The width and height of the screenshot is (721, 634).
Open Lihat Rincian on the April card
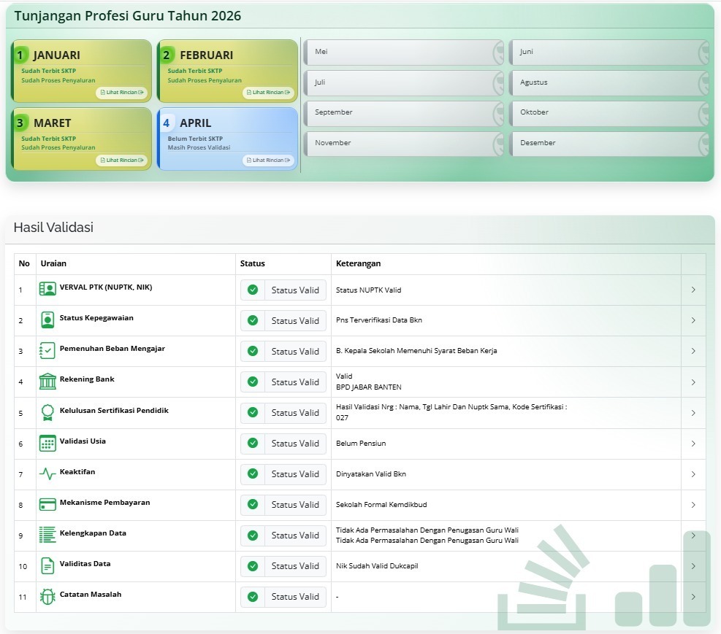(x=268, y=161)
